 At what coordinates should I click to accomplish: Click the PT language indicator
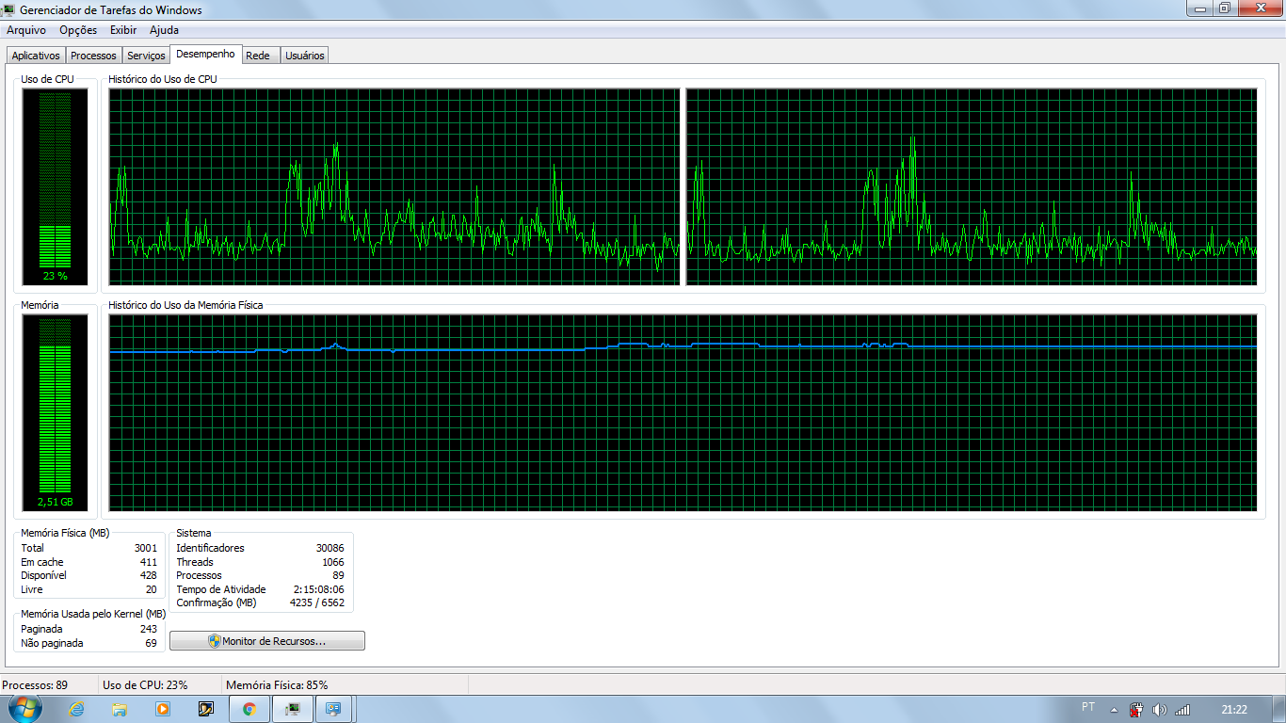point(1088,708)
